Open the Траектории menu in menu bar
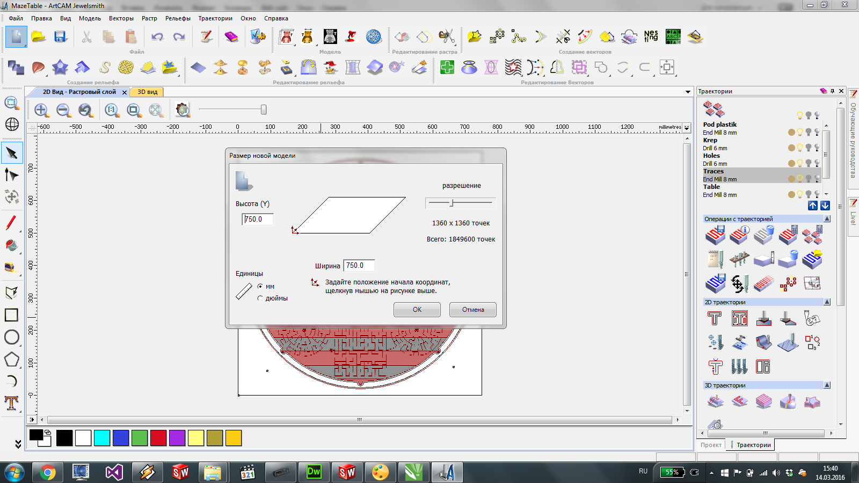The image size is (859, 483). [215, 18]
